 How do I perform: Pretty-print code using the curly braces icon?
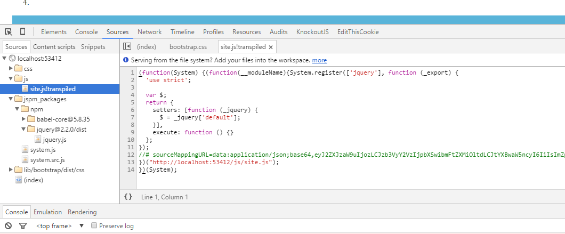128,197
